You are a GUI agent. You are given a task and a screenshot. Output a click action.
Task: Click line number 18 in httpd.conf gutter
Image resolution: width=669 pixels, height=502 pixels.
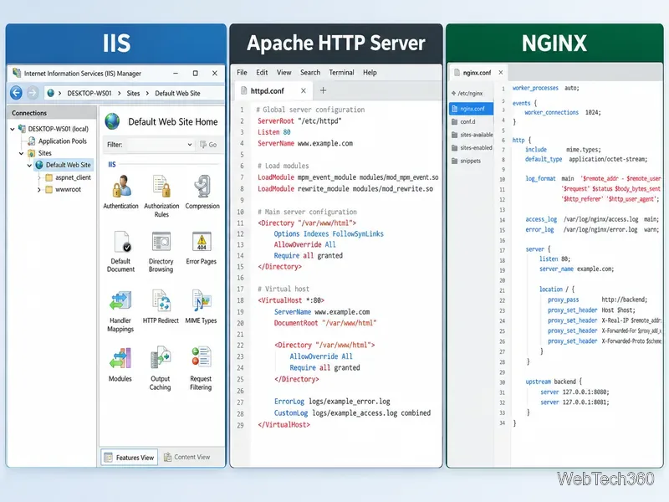click(x=240, y=300)
